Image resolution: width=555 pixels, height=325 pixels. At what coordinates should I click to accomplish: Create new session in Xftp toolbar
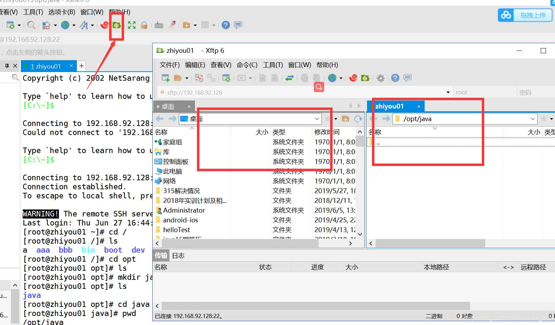tap(166, 78)
